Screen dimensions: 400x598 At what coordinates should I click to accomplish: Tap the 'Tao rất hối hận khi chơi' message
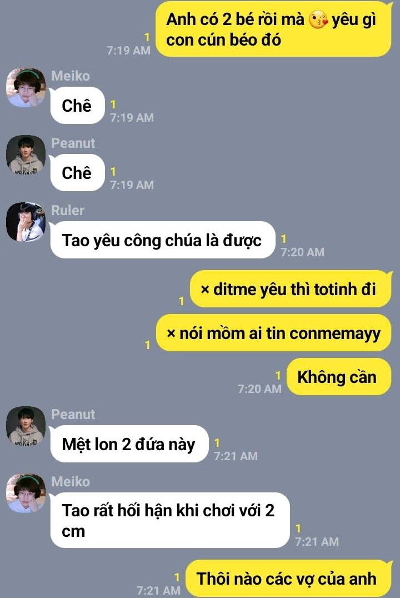point(170,520)
